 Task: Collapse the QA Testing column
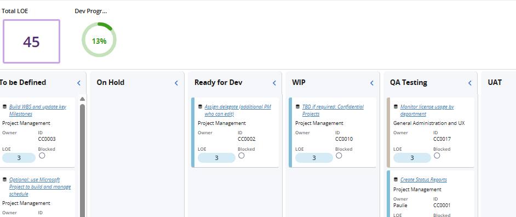469,83
